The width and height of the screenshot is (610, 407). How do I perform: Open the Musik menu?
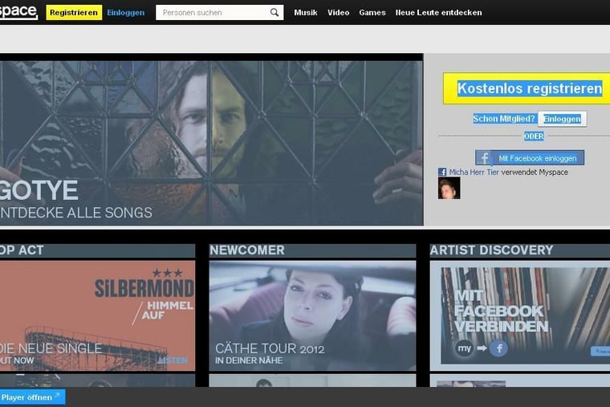pos(306,13)
